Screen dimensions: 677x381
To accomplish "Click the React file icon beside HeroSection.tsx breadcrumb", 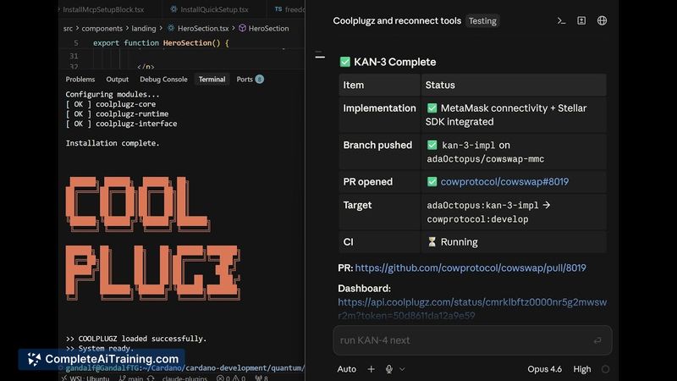I will [x=171, y=28].
